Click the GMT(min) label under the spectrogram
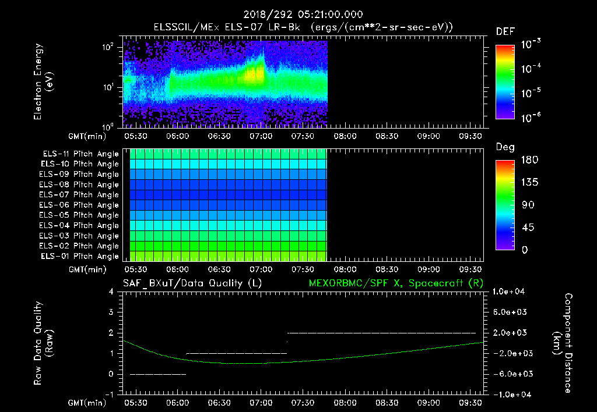The image size is (597, 412). pos(87,136)
